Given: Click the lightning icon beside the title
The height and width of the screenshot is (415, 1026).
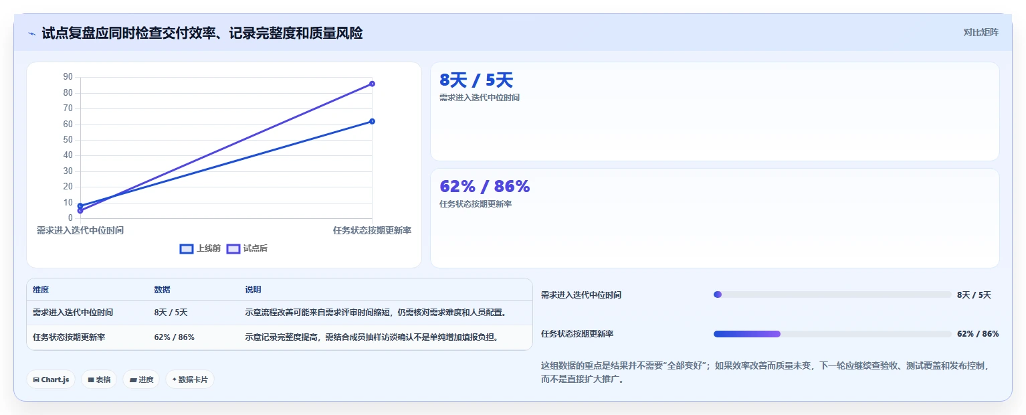Looking at the screenshot, I should [x=32, y=33].
